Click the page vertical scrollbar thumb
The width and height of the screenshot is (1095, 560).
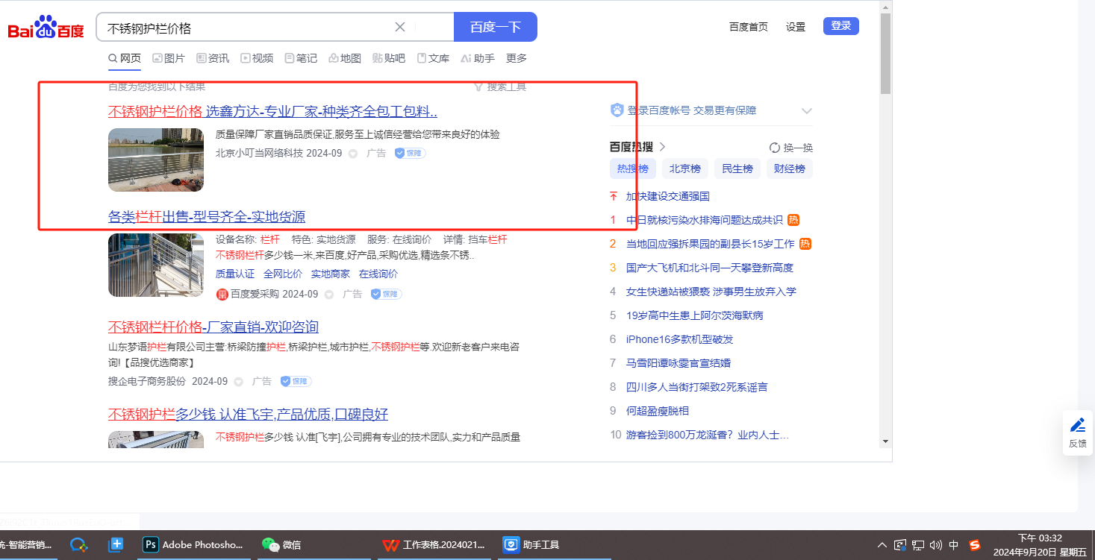[885, 54]
